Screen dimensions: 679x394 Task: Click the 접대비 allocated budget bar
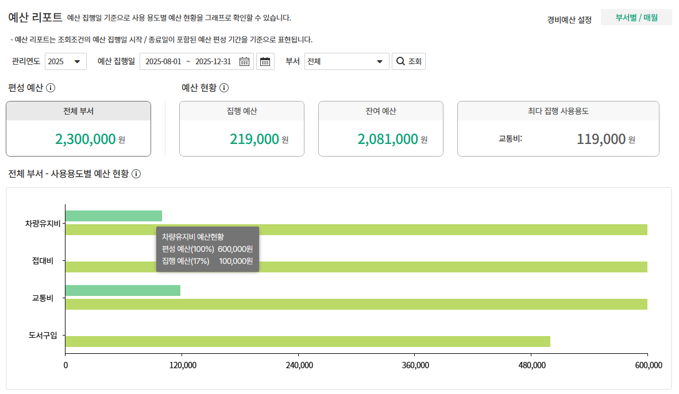tap(356, 267)
